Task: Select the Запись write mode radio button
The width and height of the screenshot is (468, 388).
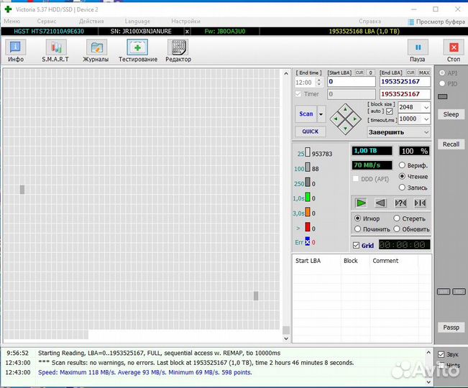Action: click(402, 188)
